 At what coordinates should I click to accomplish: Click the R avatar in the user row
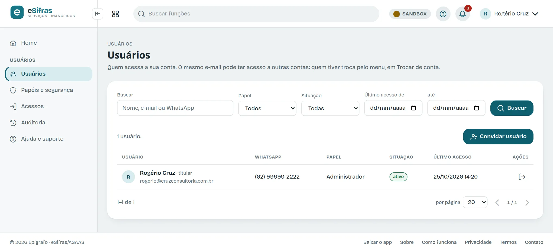[x=128, y=177]
